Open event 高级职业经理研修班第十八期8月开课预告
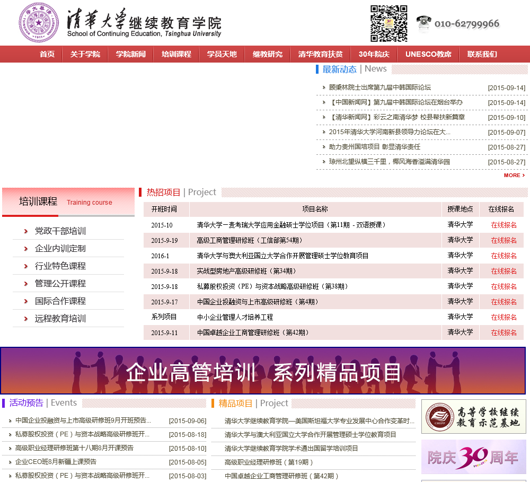The image size is (530, 482). pos(74,448)
